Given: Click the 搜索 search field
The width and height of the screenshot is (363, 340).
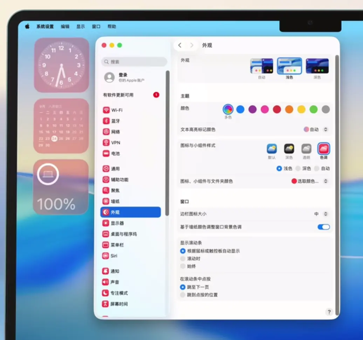Looking at the screenshot, I should (134, 62).
